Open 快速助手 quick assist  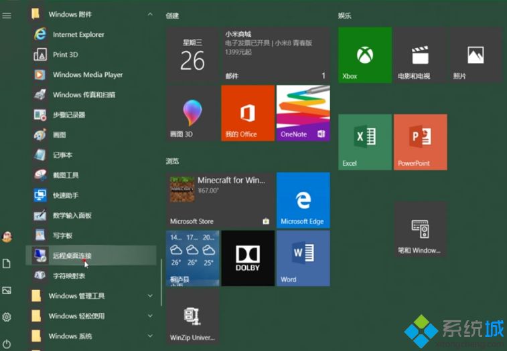91,195
